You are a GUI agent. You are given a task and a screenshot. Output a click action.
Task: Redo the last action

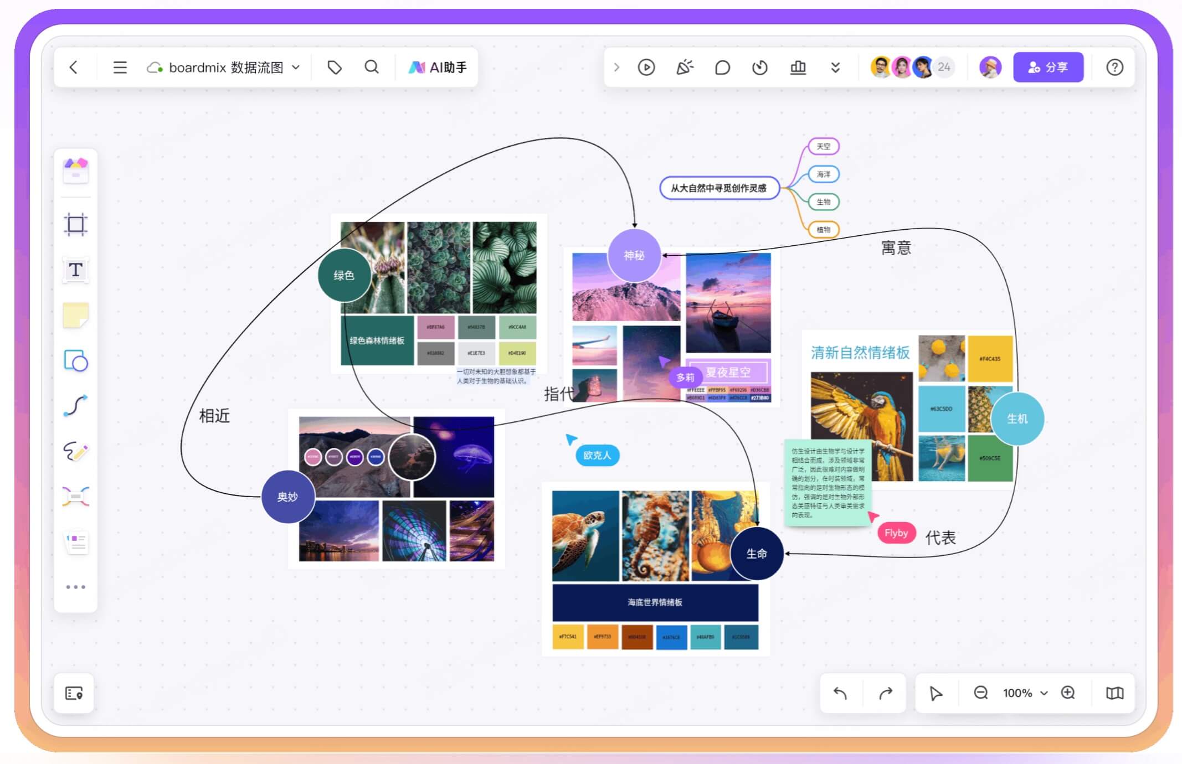886,693
